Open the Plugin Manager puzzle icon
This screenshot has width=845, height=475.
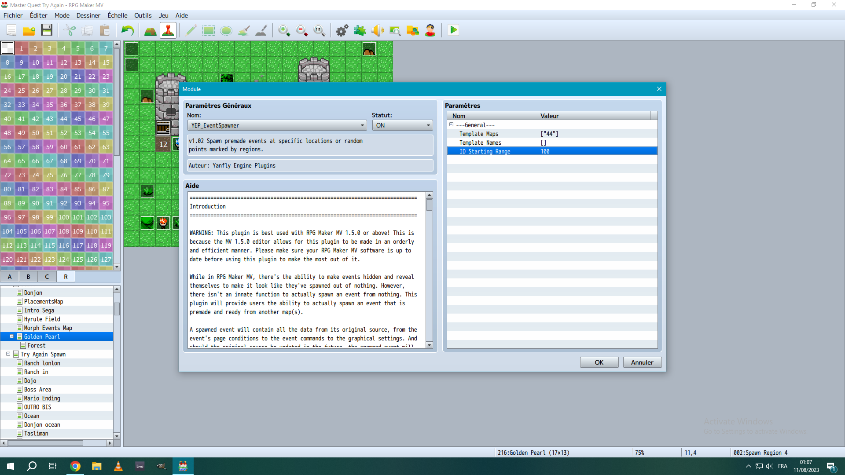click(x=360, y=30)
